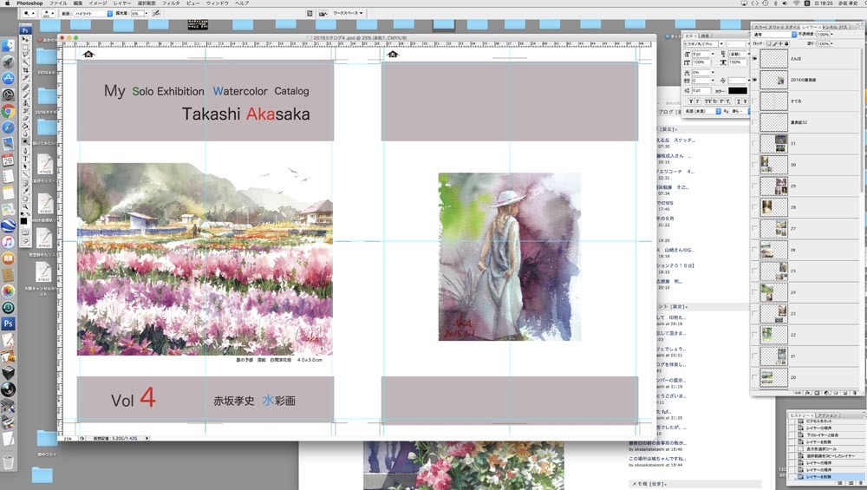The image size is (867, 490).
Task: Open the レイヤー menu
Action: coord(122,3)
